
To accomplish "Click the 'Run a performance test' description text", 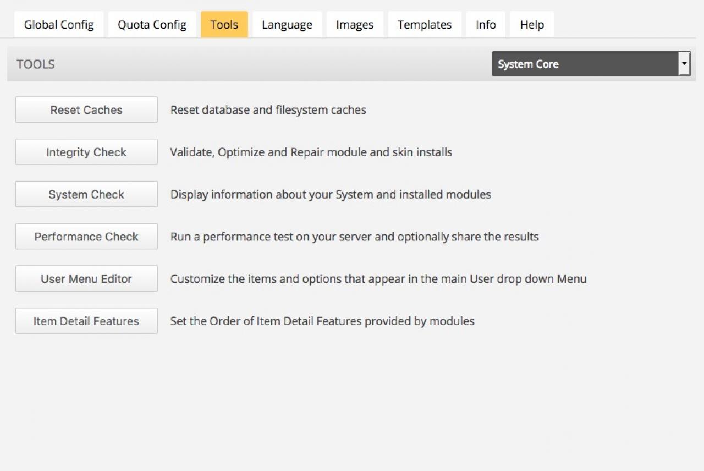I will [x=354, y=237].
